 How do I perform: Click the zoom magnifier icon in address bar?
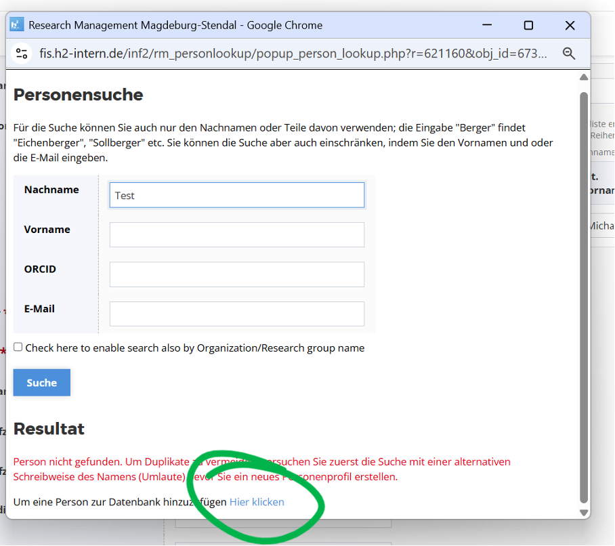click(x=569, y=54)
